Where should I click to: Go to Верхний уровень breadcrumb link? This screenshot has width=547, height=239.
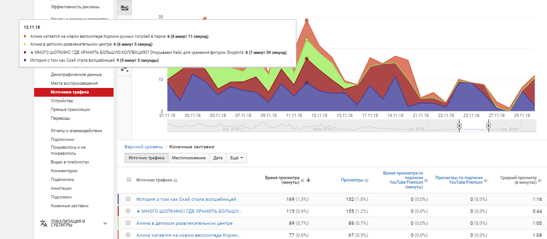144,147
